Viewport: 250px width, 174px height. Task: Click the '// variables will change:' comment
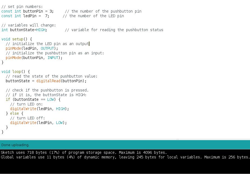tap(28, 25)
